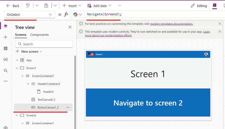Open the OnSelect property dropdown
The image size is (225, 129).
[x=29, y=15]
